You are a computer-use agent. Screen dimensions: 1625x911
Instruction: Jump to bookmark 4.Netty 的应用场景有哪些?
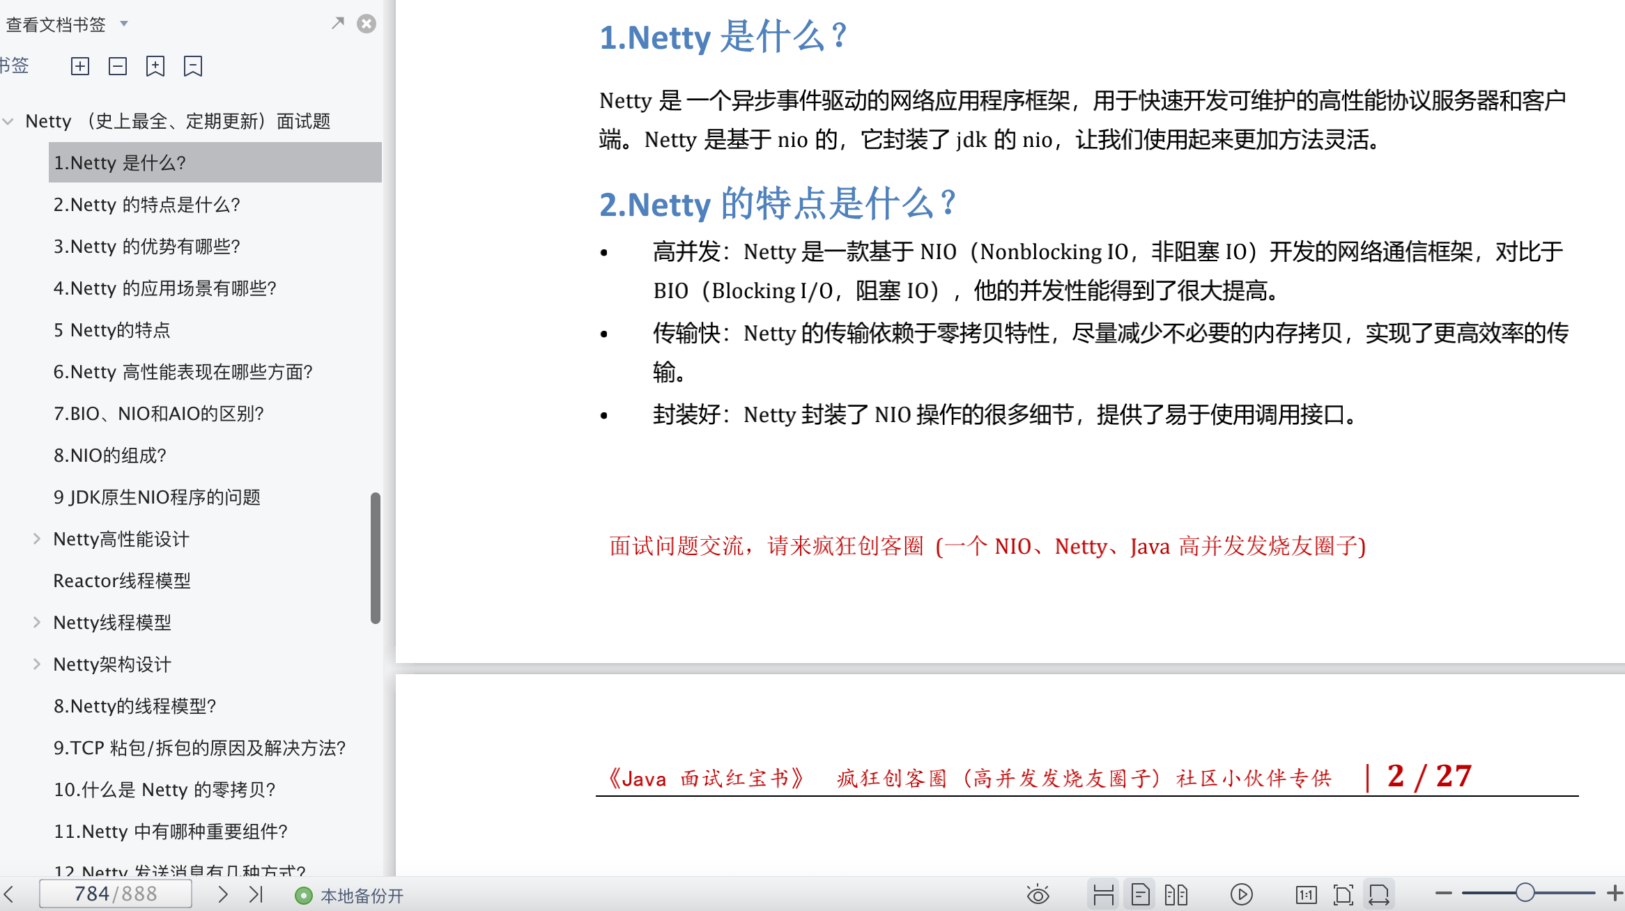coord(165,288)
